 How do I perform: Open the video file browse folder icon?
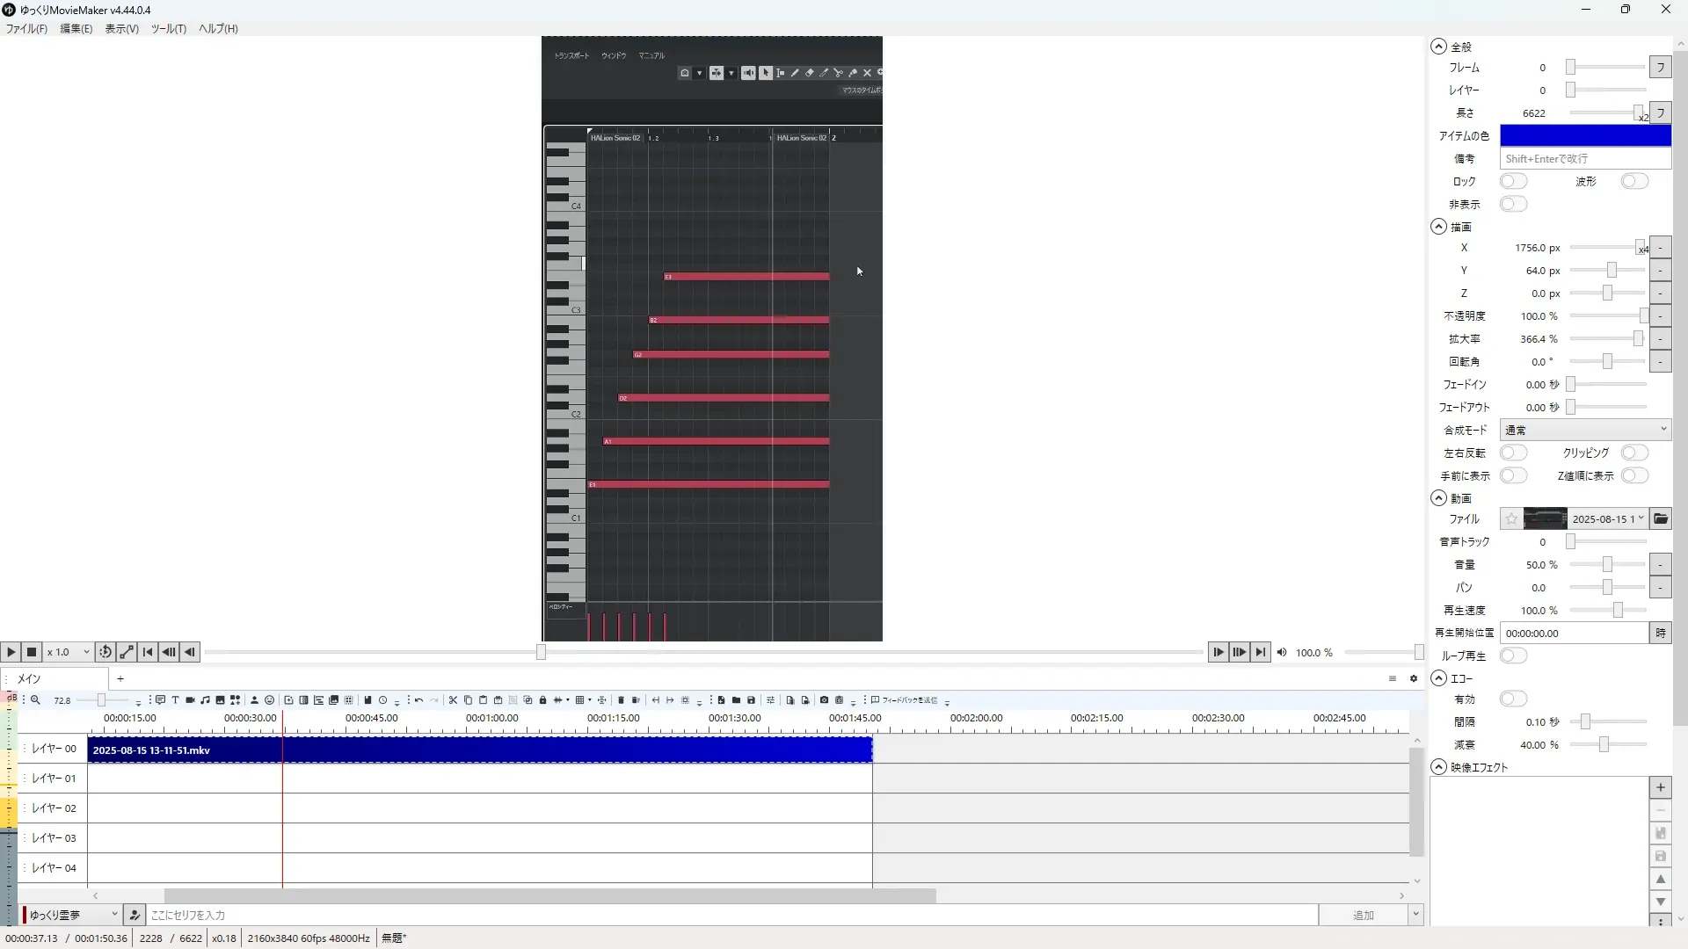click(1660, 519)
